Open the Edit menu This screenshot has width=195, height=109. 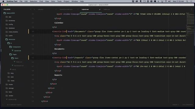point(26,1)
